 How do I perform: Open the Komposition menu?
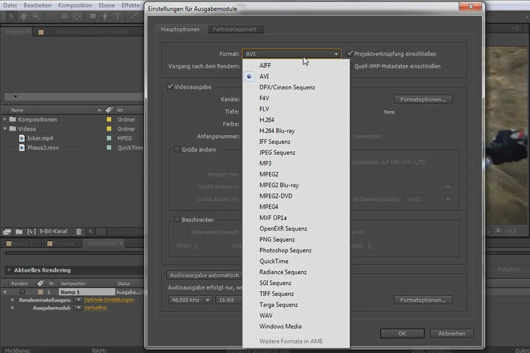(75, 5)
